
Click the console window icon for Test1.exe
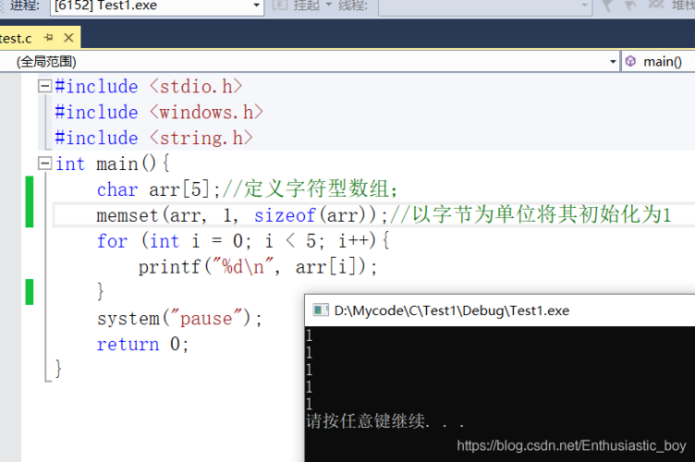[321, 310]
